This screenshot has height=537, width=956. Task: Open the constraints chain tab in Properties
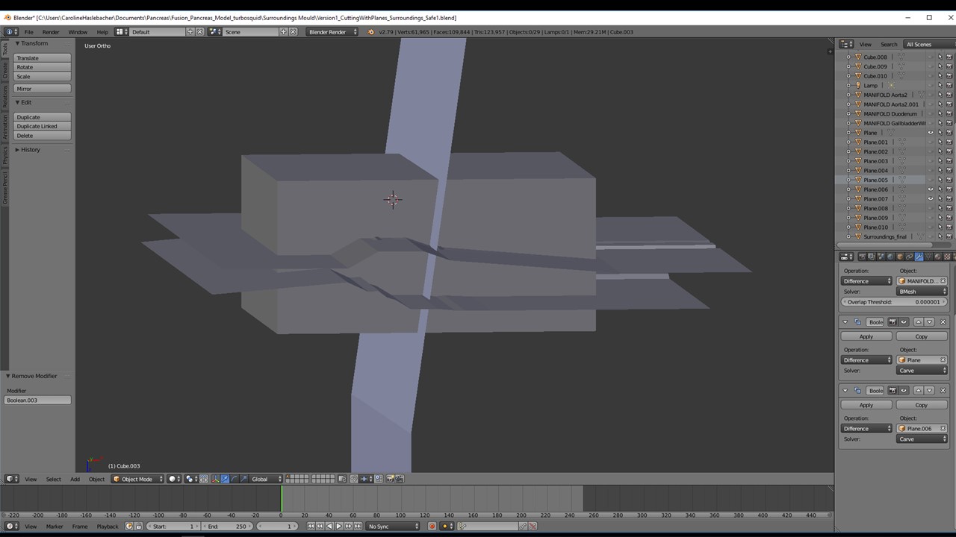point(910,257)
